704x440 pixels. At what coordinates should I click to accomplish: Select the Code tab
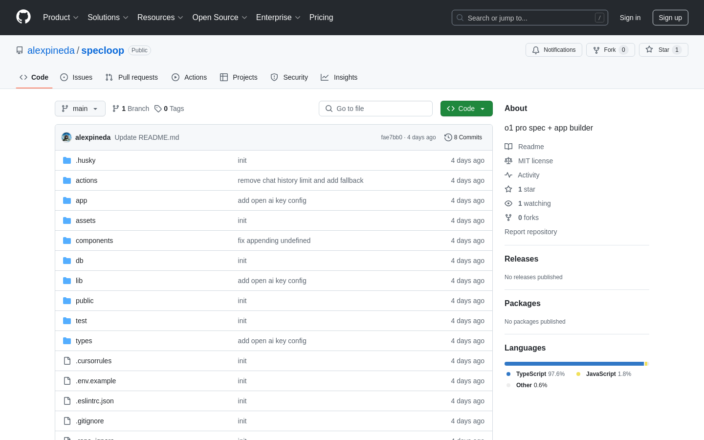34,77
